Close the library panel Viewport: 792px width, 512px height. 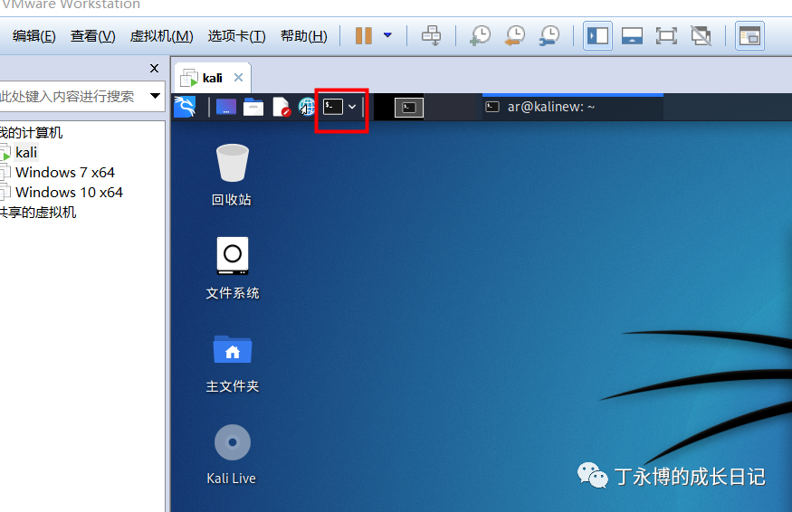coord(155,68)
